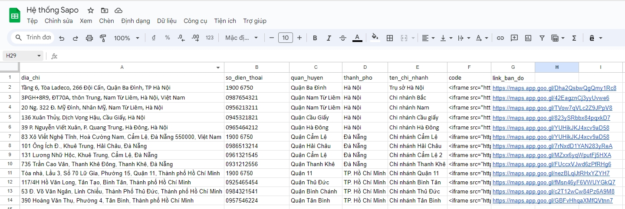Open link ending GBFvHhqaXMfQVtnn7
Screen dimensions: 625x209
(x=553, y=200)
